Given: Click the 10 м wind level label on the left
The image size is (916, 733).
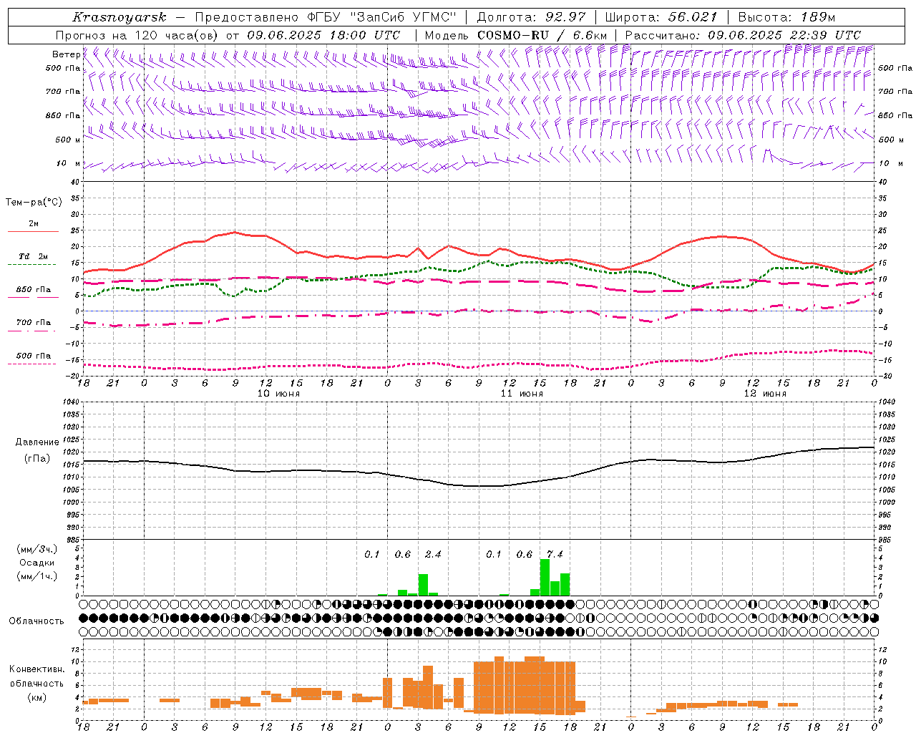Looking at the screenshot, I should (x=69, y=163).
